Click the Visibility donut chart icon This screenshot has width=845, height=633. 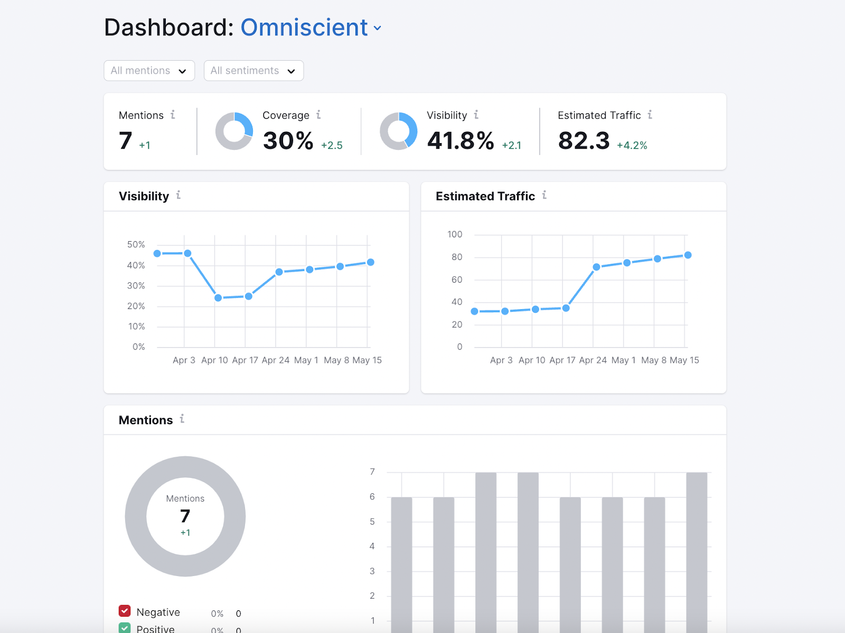click(x=399, y=131)
